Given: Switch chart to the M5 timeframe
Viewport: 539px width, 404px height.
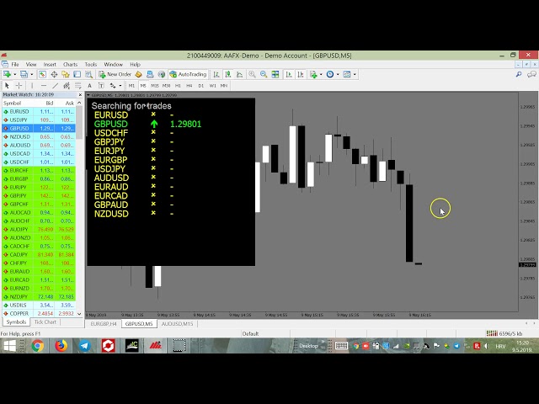Looking at the screenshot, I should point(142,85).
